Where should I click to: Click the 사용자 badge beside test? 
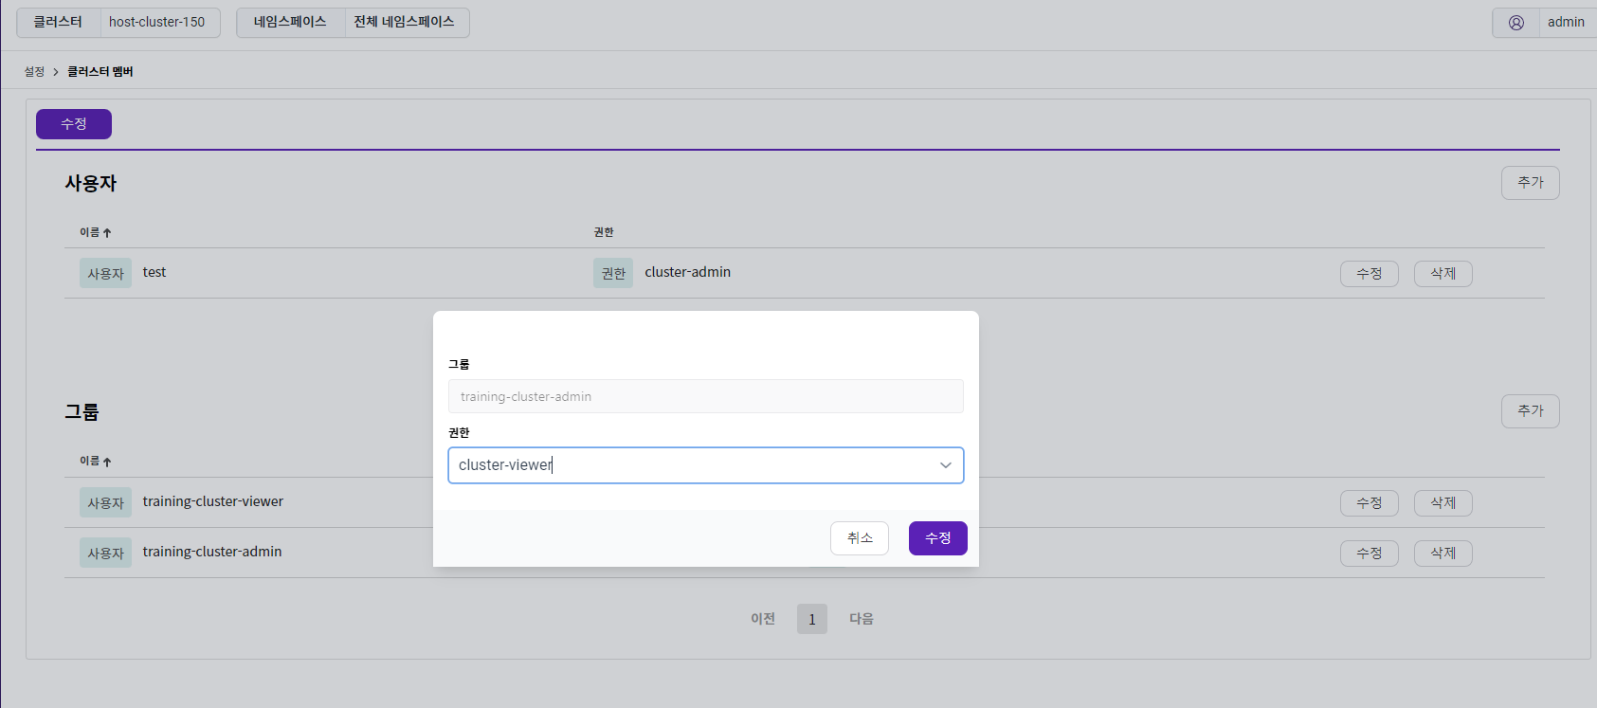pos(105,274)
